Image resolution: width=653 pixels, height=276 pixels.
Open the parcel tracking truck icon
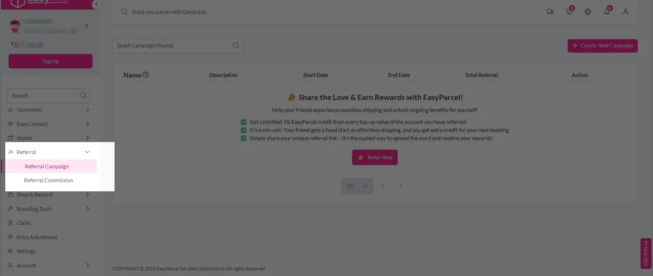click(550, 11)
